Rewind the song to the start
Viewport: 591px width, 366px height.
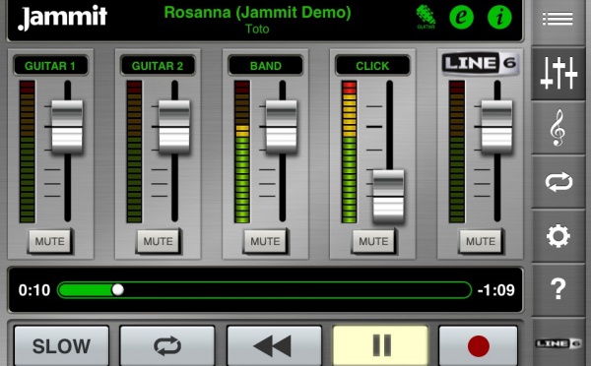click(274, 346)
